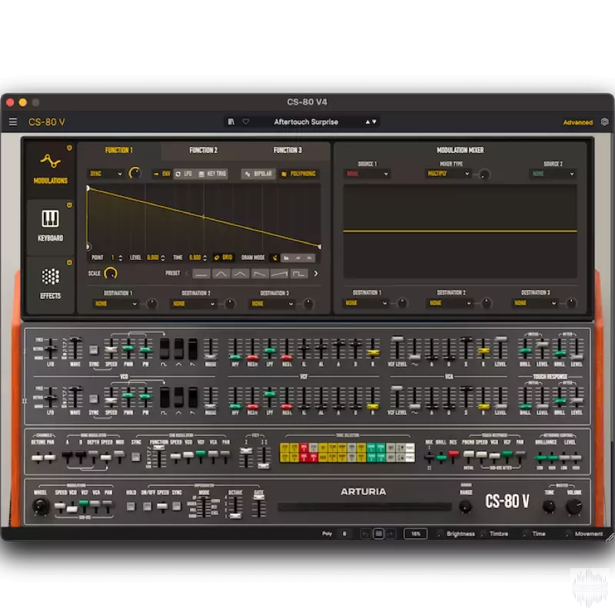Viewport: 615px width, 615px height.
Task: Click the master Volume knob
Action: pyautogui.click(x=573, y=507)
